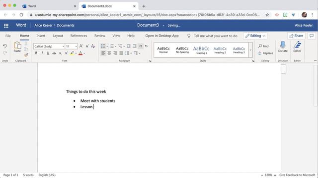318x178 pixels.
Task: Toggle right-to-left text direction
Action: tap(147, 46)
